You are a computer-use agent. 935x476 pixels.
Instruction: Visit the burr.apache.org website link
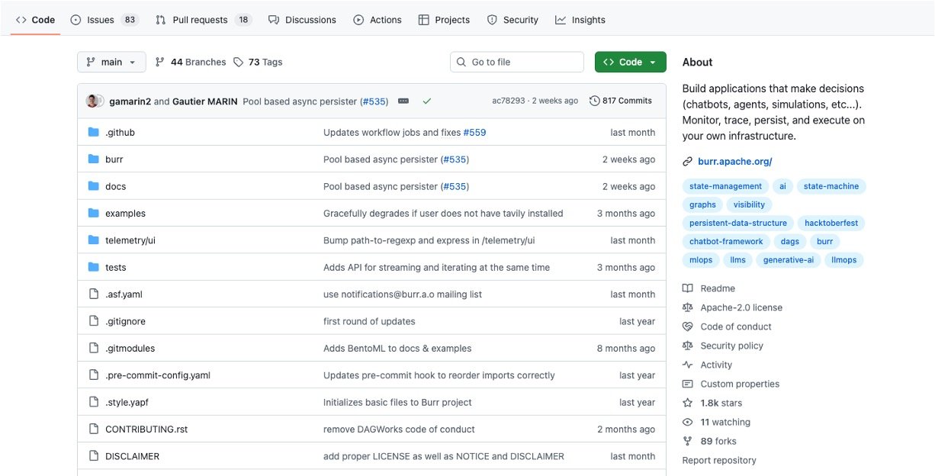(x=734, y=162)
